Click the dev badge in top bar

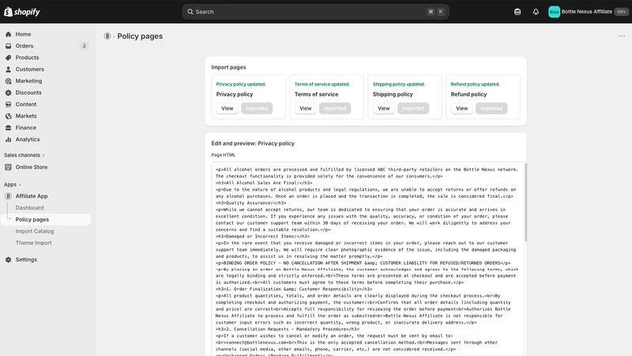(x=621, y=12)
